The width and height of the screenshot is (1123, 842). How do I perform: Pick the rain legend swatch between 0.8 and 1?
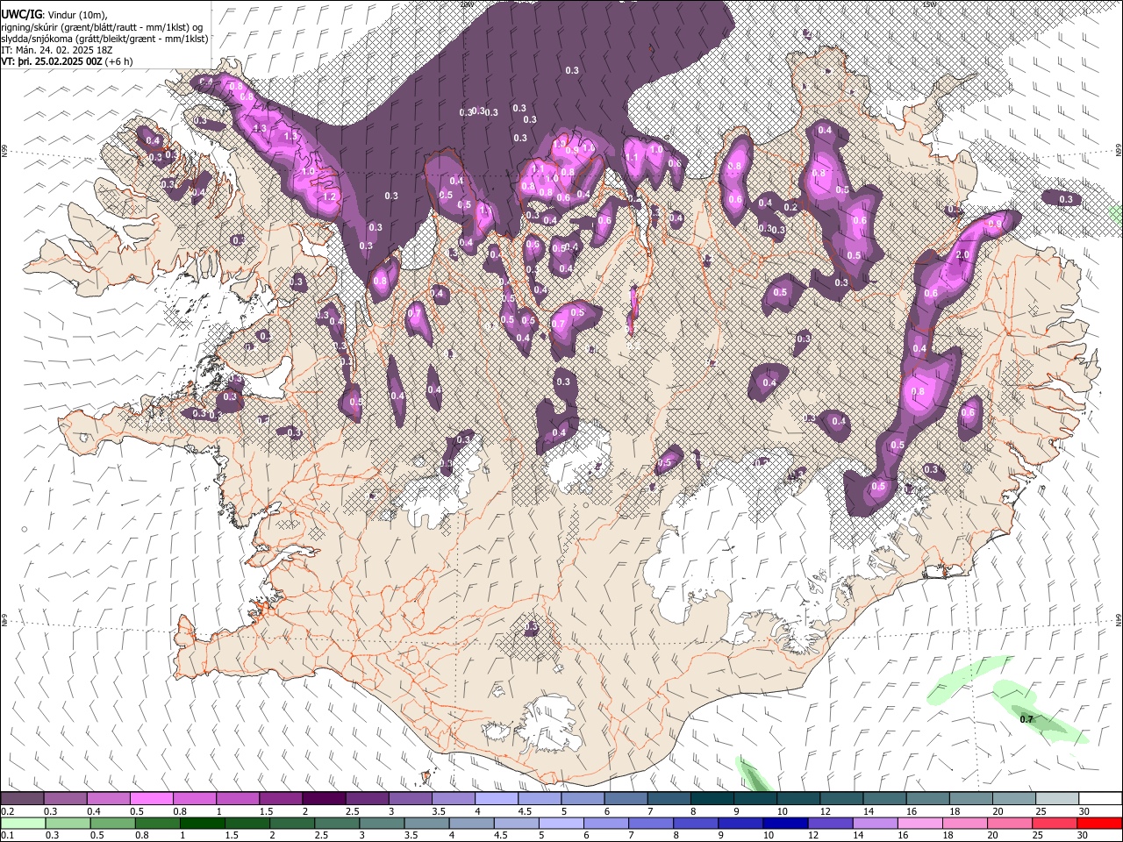click(x=157, y=824)
